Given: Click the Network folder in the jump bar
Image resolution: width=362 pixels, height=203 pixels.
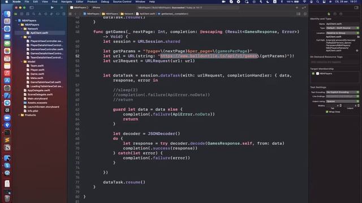Looking at the screenshot, I should point(127,14).
